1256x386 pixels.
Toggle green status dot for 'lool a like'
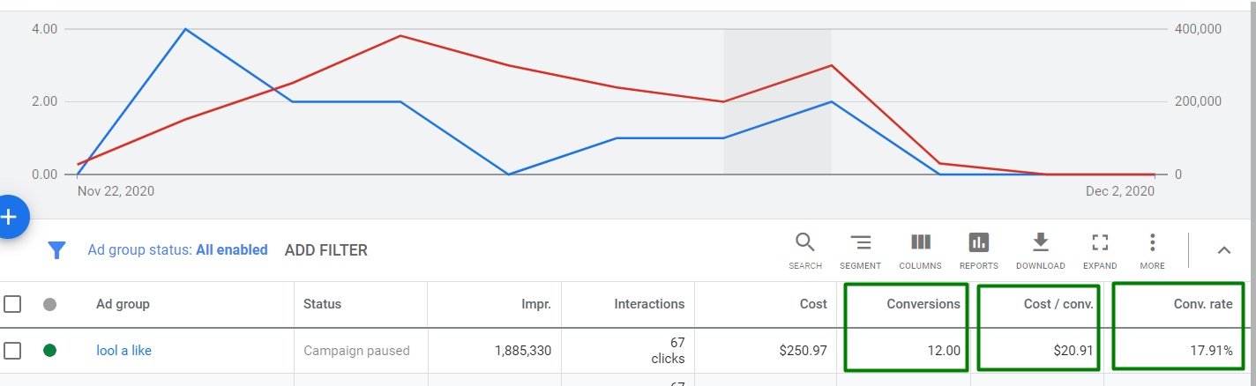click(x=50, y=351)
